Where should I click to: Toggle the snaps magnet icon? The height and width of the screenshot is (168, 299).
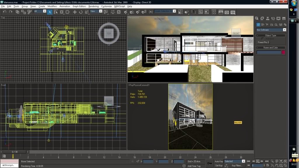click(x=126, y=12)
